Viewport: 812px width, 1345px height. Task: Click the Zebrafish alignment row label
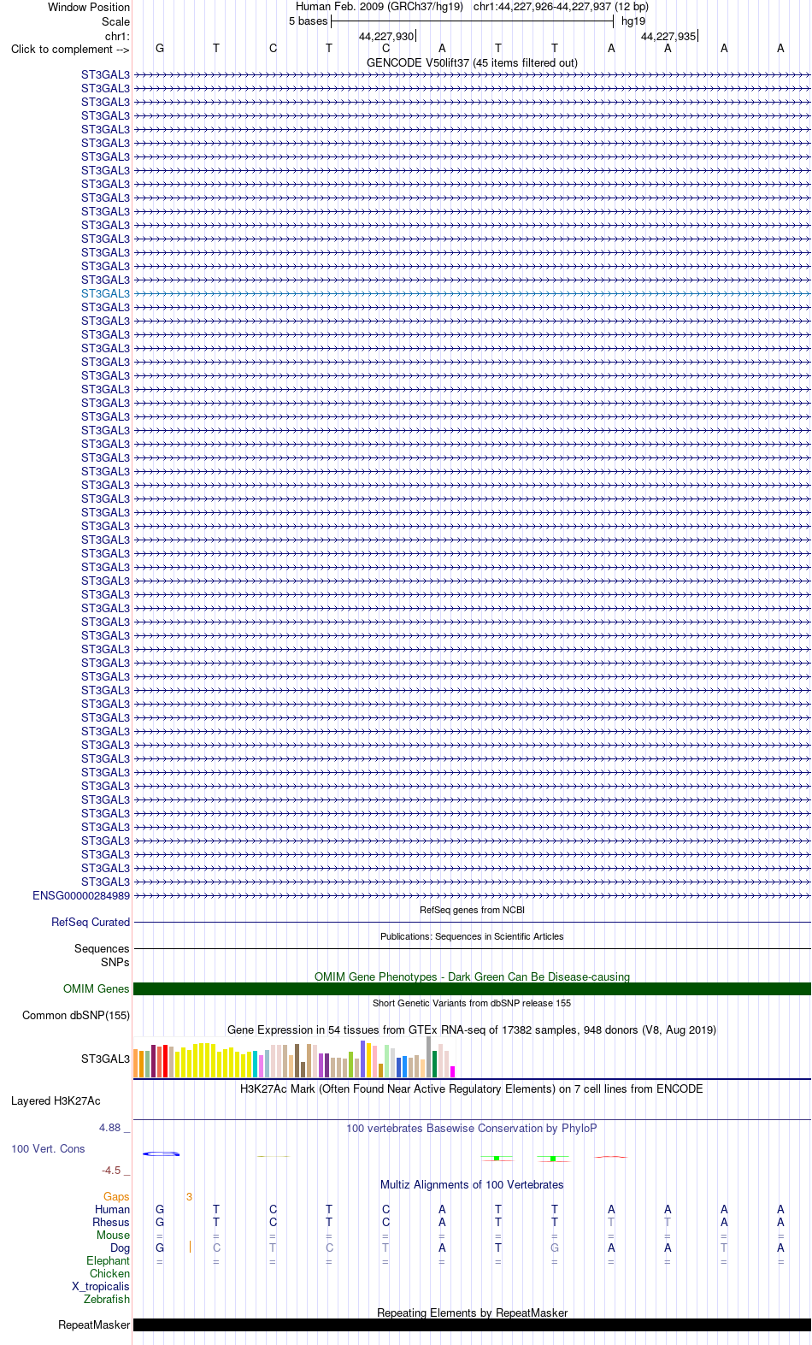pos(107,1299)
